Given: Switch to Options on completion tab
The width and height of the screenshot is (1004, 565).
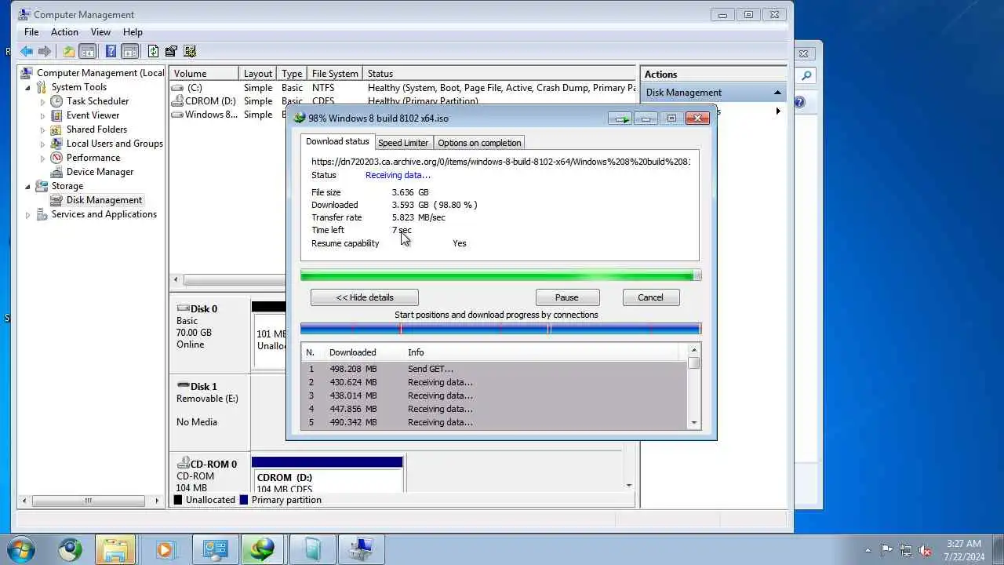Looking at the screenshot, I should (478, 143).
